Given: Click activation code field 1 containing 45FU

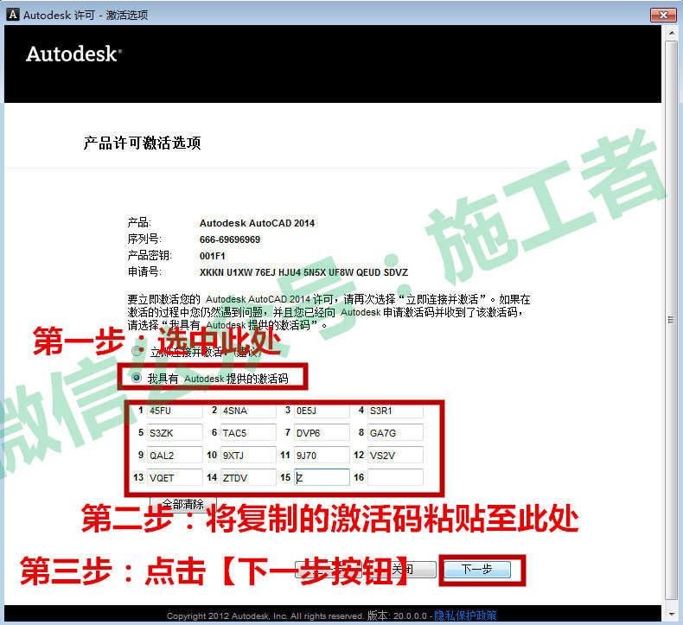Looking at the screenshot, I should [x=175, y=411].
